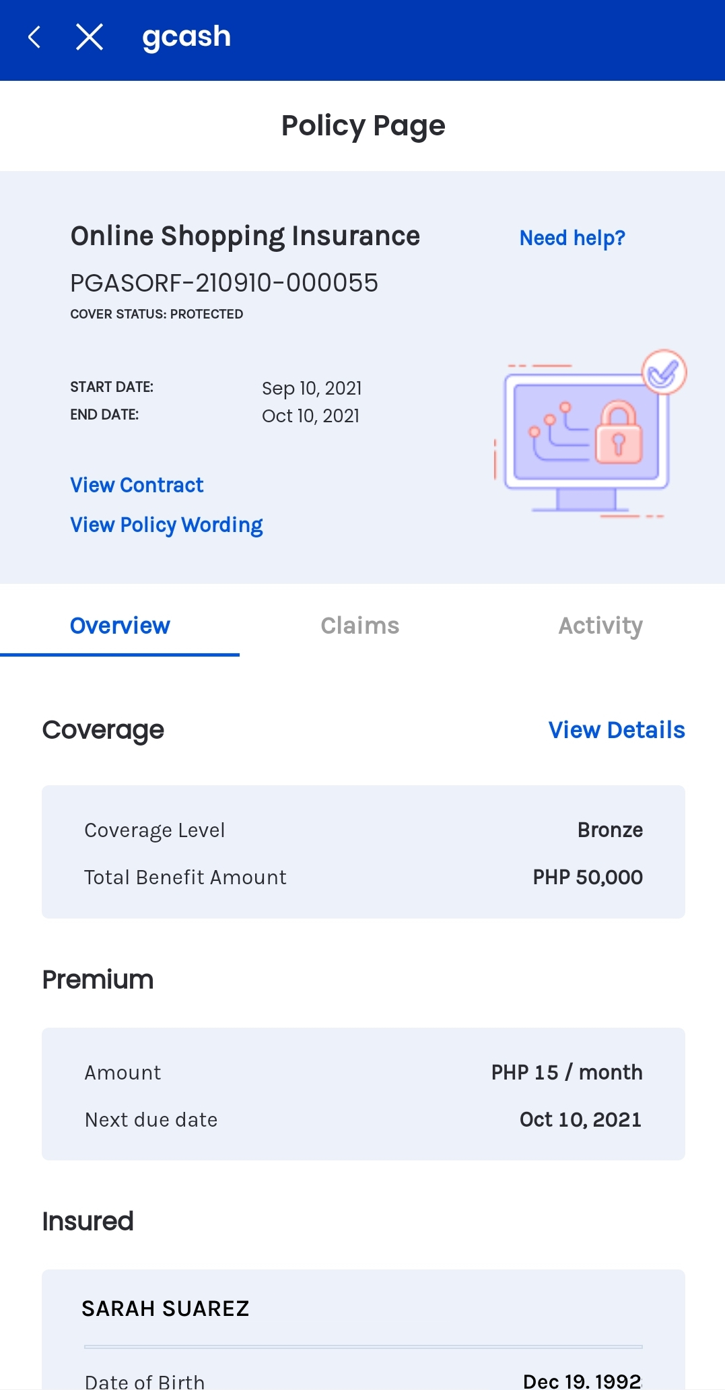
Task: Switch to the Claims tab
Action: 360,626
